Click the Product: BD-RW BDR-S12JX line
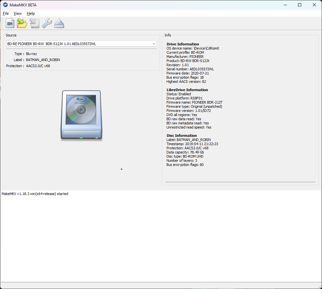This screenshot has width=322, height=289. pos(188,61)
